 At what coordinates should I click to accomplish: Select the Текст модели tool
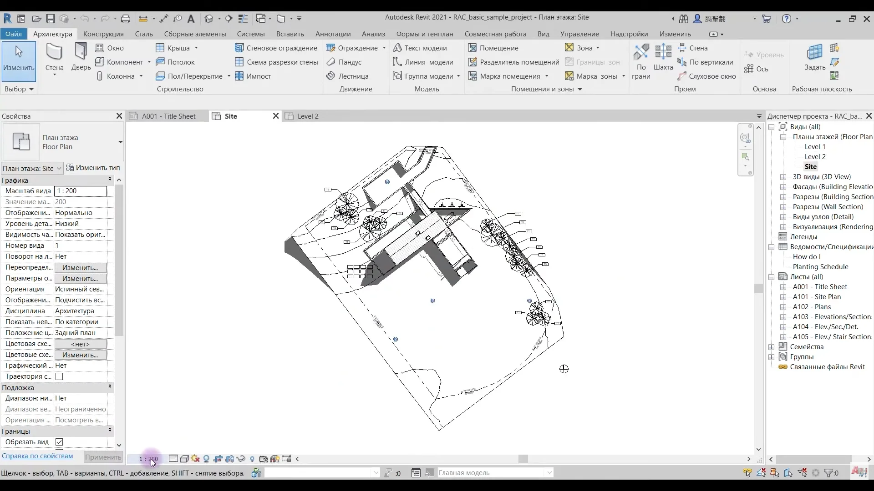[420, 48]
